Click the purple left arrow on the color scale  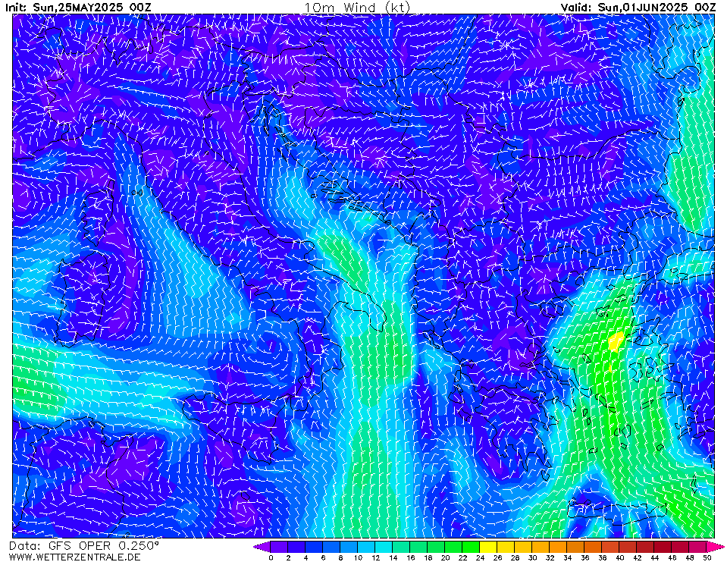[261, 547]
